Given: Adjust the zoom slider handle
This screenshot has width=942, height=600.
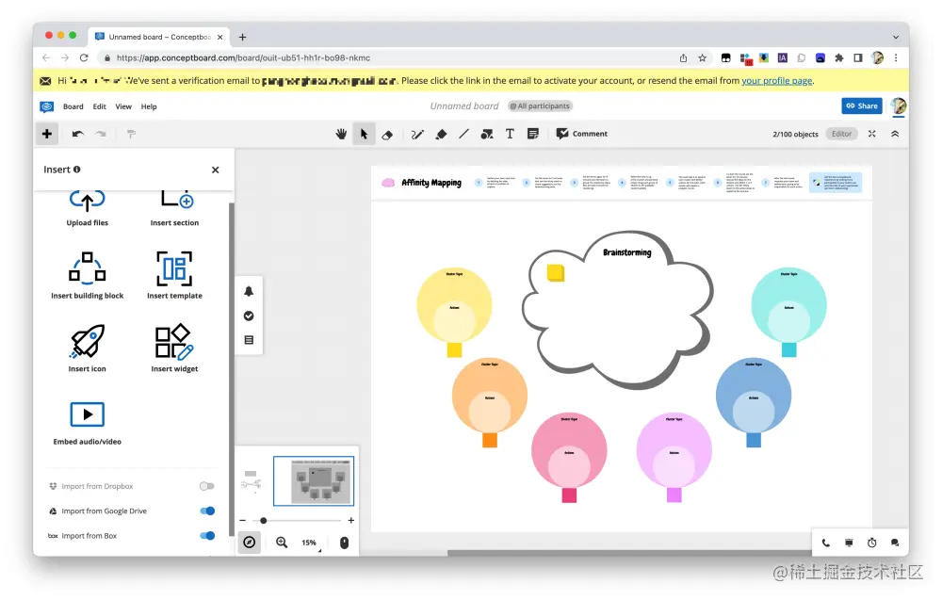Looking at the screenshot, I should [263, 521].
